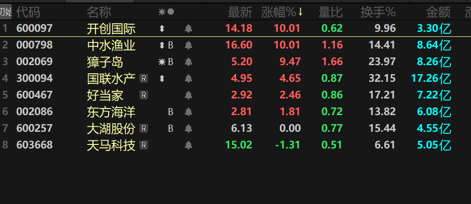Open the stock named 国联水产
Image resolution: width=471 pixels, height=204 pixels.
(111, 79)
